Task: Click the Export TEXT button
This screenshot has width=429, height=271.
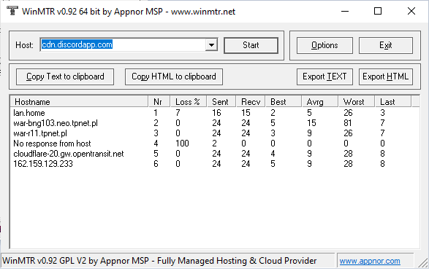Action: coord(324,76)
